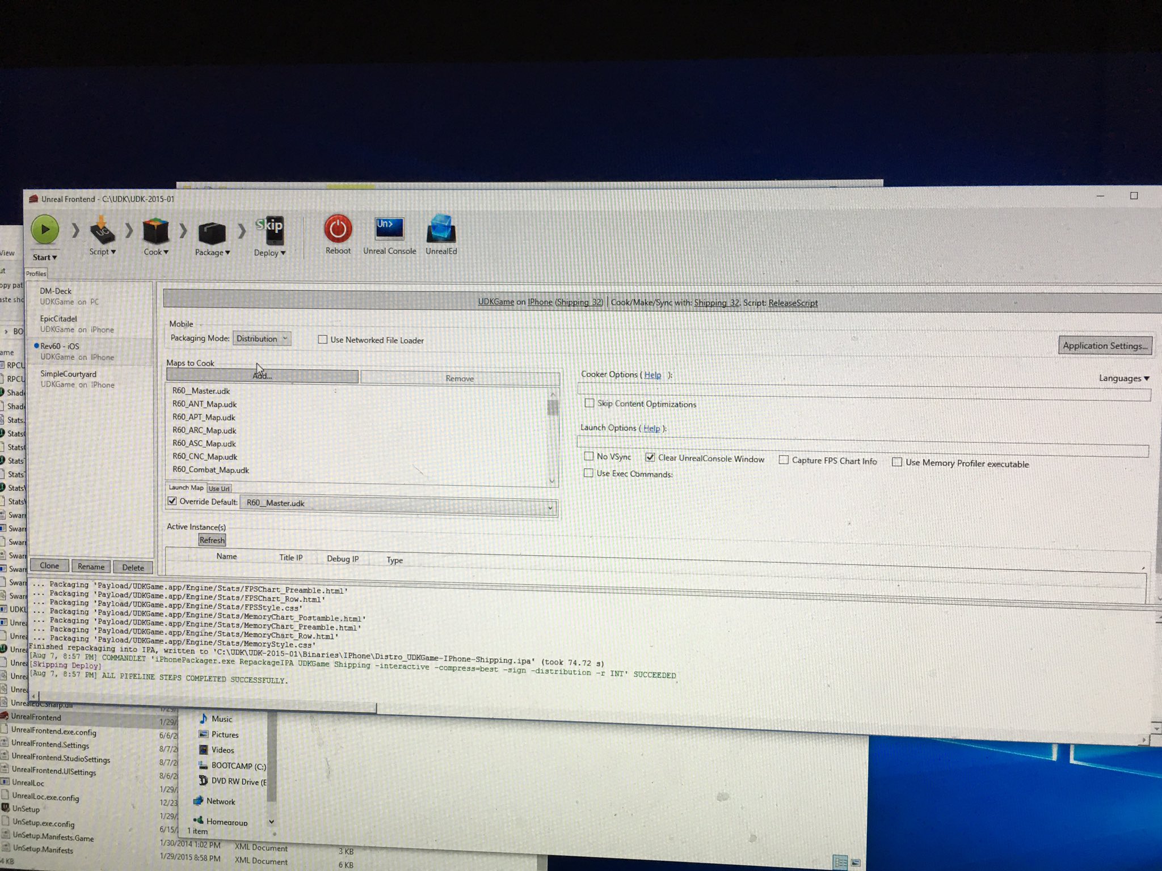Screen dimensions: 1162x871
Task: Click the Cooker Options input field
Action: 864,391
